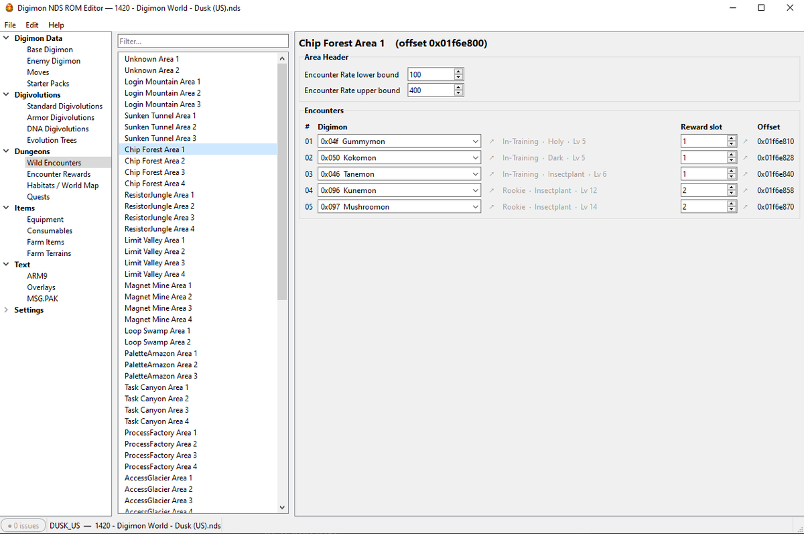Image resolution: width=804 pixels, height=534 pixels.
Task: Decrease Encounter Rate upper bound value
Action: (458, 93)
